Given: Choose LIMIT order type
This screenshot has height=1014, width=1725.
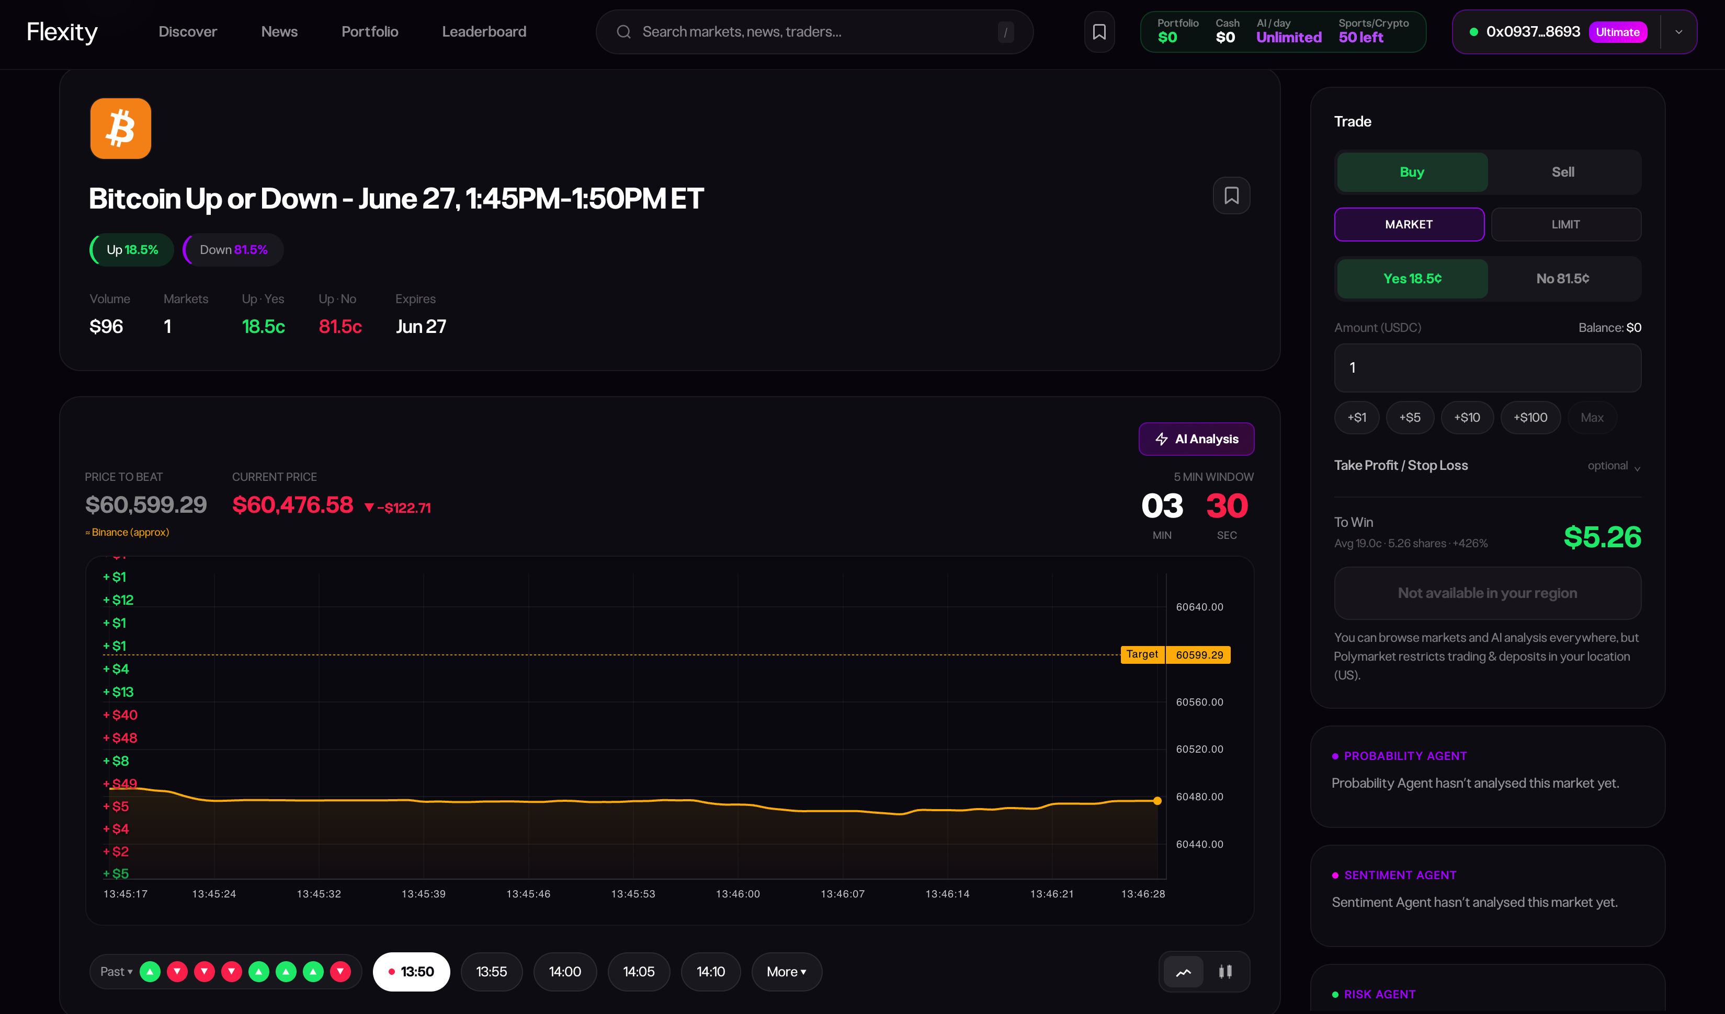Looking at the screenshot, I should click(1566, 224).
